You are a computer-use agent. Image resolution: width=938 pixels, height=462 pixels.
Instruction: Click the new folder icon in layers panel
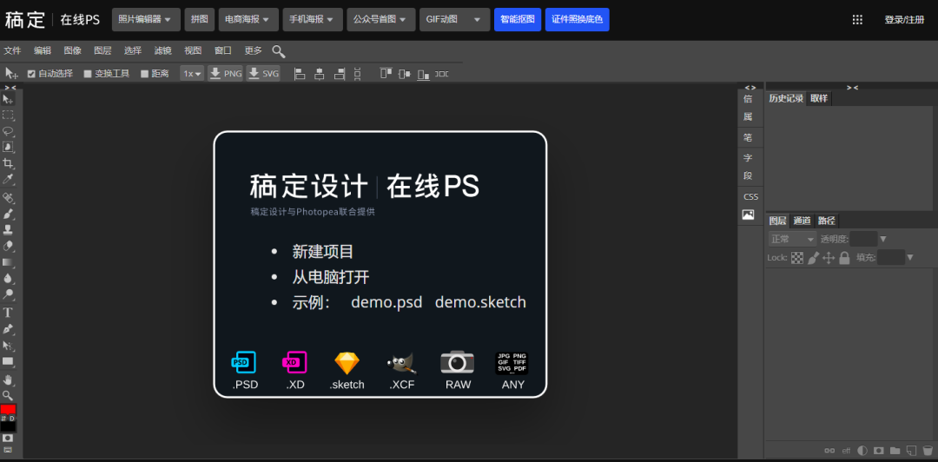(x=895, y=450)
